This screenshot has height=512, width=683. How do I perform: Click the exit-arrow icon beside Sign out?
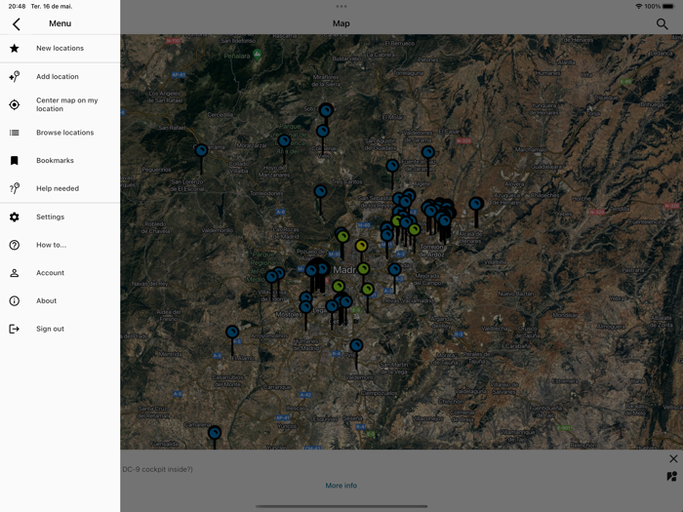click(15, 329)
